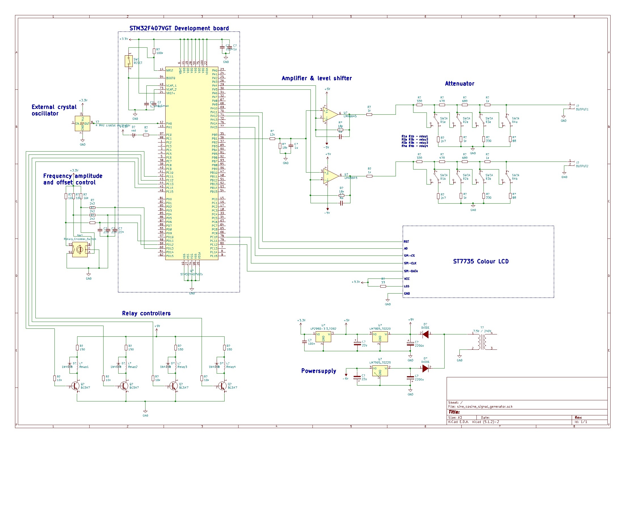The width and height of the screenshot is (625, 517).
Task: Click the LCD 'SPI-CS' pin label
Action: click(409, 256)
